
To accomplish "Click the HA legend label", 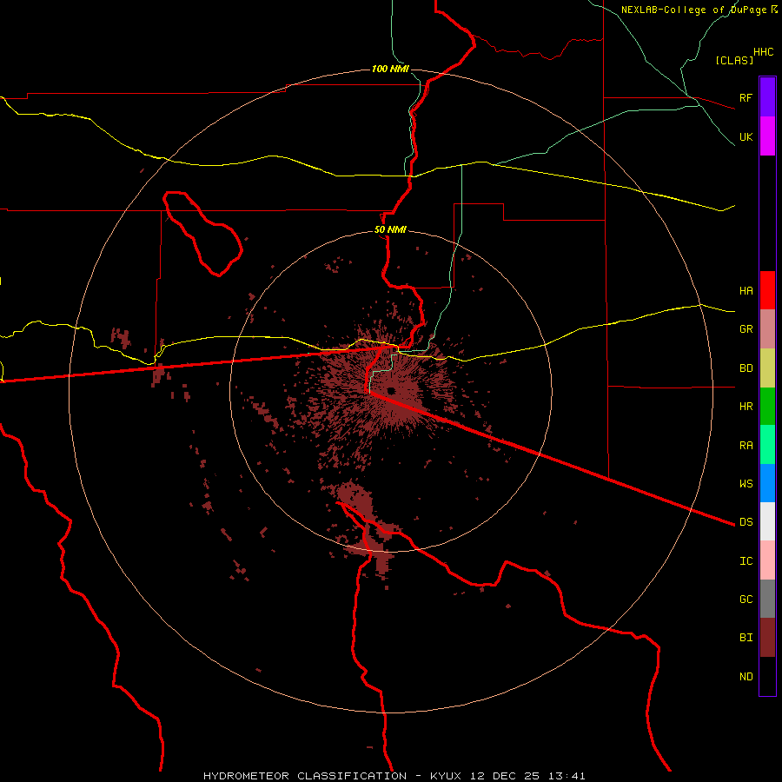I will click(746, 290).
